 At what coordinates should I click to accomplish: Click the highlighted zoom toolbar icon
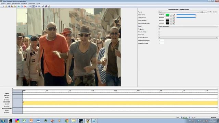click(33, 6)
